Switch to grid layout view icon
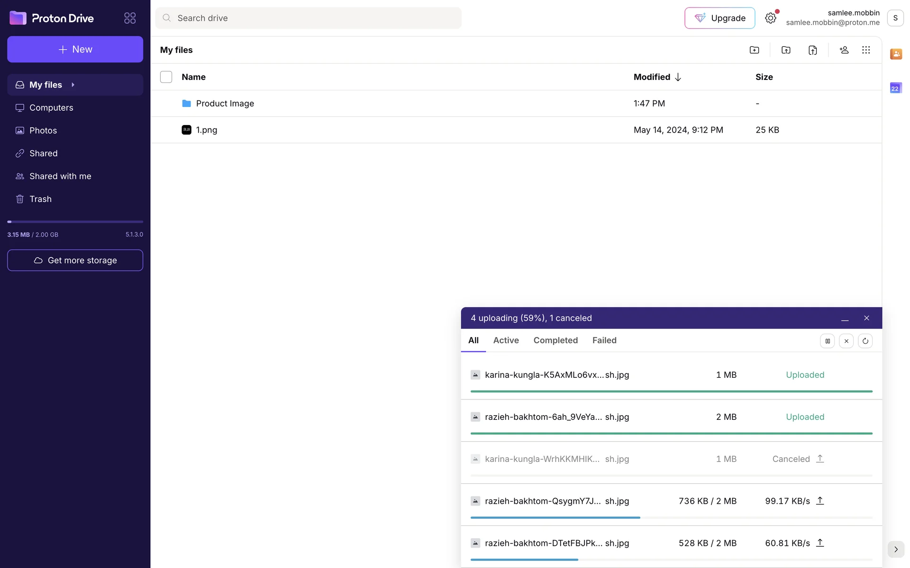Screen dimensions: 910x568 pyautogui.click(x=866, y=50)
